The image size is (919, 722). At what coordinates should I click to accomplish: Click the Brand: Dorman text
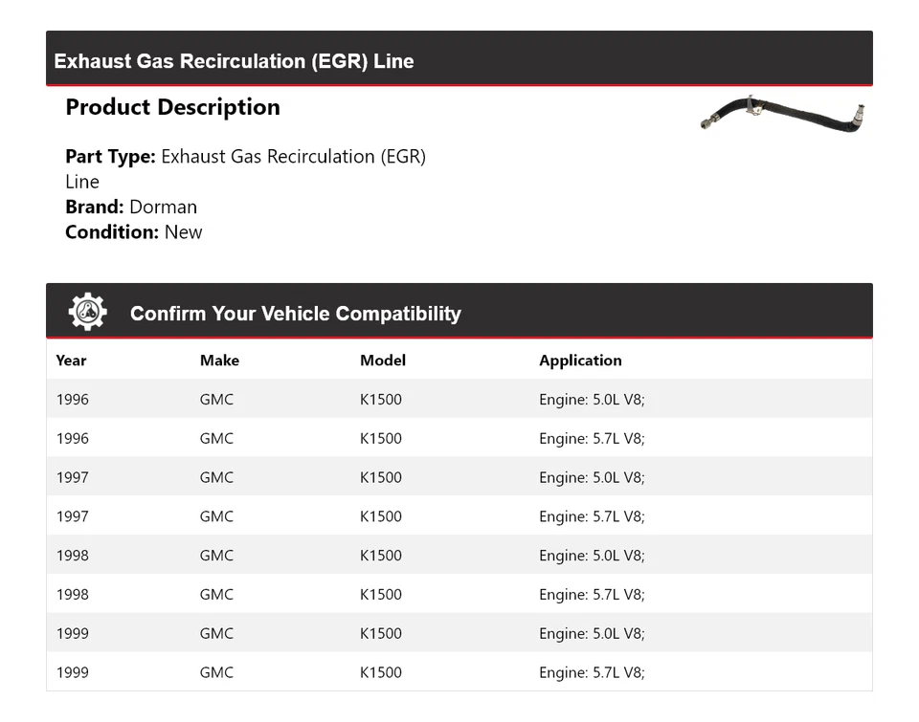[x=131, y=207]
